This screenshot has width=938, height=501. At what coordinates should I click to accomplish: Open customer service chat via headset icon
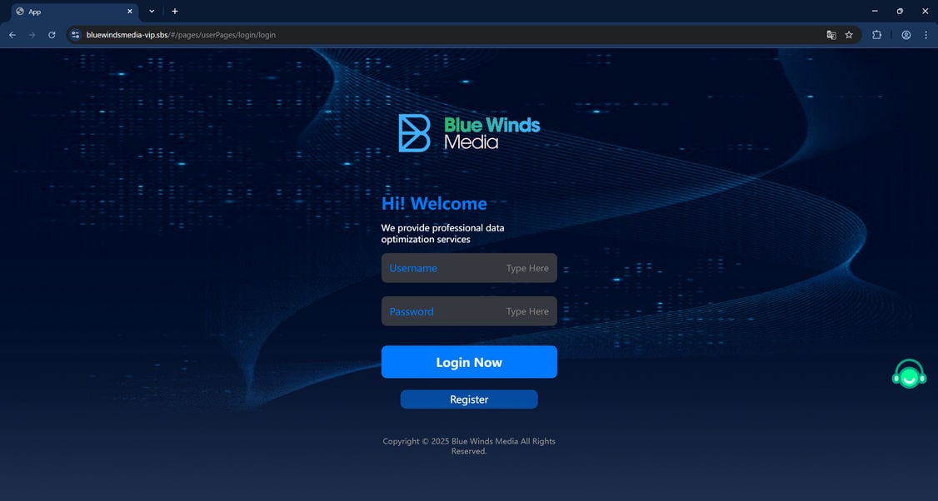[x=909, y=374]
